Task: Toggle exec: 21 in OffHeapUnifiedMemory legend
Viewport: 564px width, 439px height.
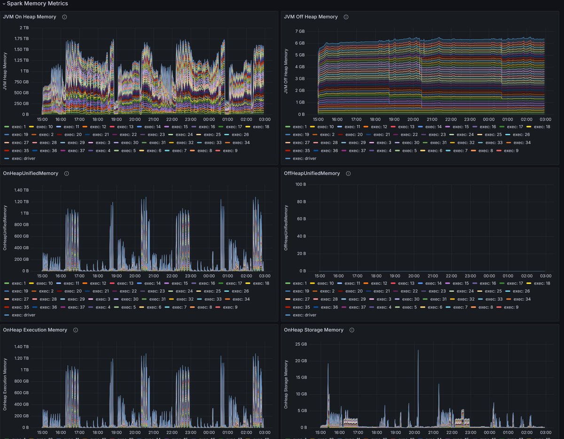Action: click(x=381, y=291)
